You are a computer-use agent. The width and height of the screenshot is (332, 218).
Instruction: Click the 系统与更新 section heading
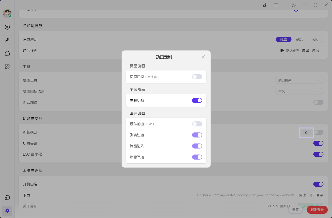click(x=32, y=171)
